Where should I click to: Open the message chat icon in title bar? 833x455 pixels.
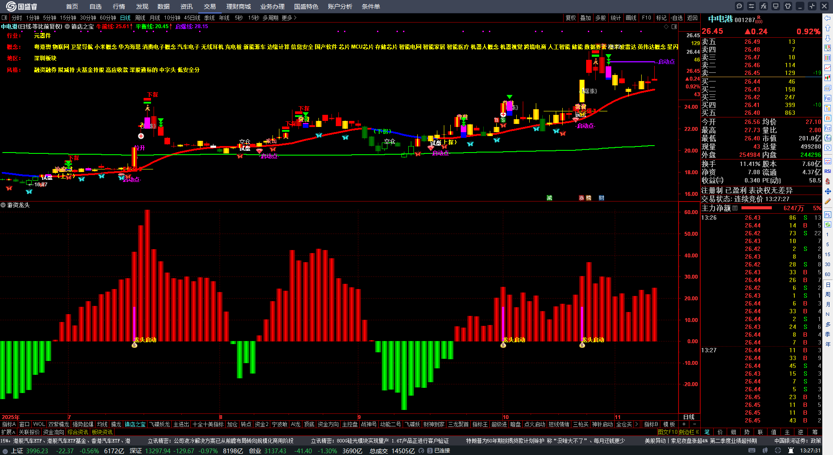pos(739,6)
